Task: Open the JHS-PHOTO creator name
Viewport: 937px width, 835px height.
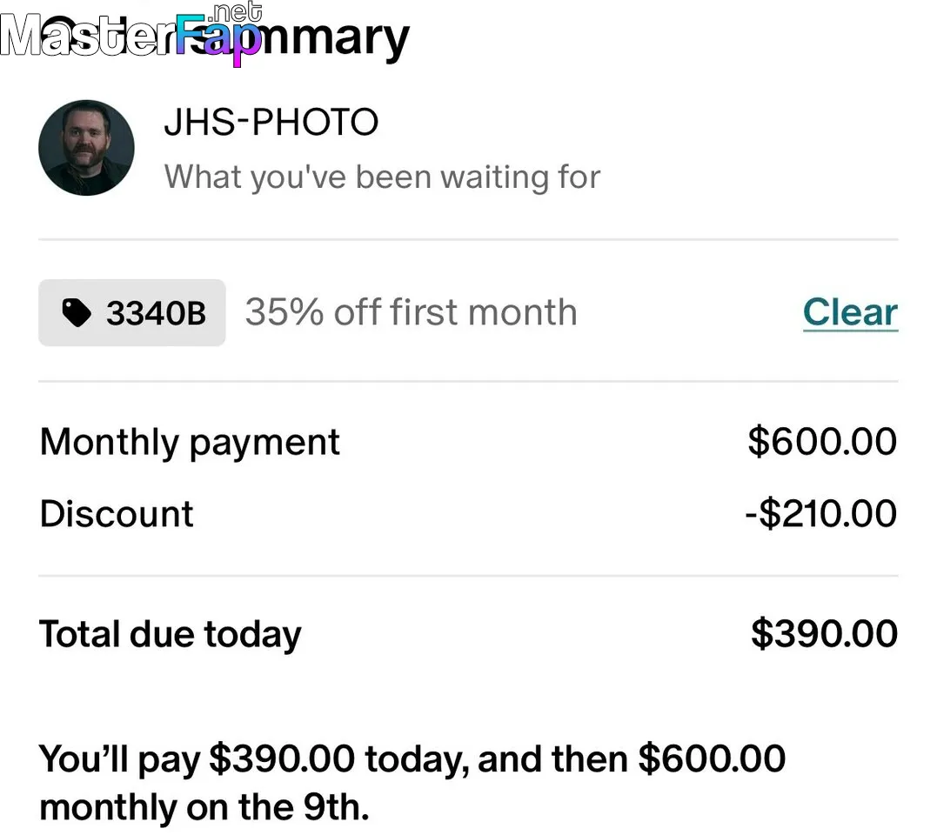Action: [x=271, y=123]
